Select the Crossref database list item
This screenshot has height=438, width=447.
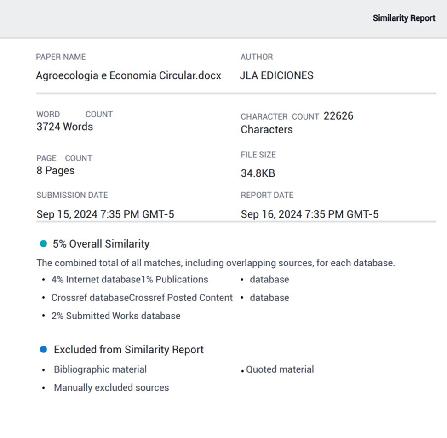tap(90, 298)
